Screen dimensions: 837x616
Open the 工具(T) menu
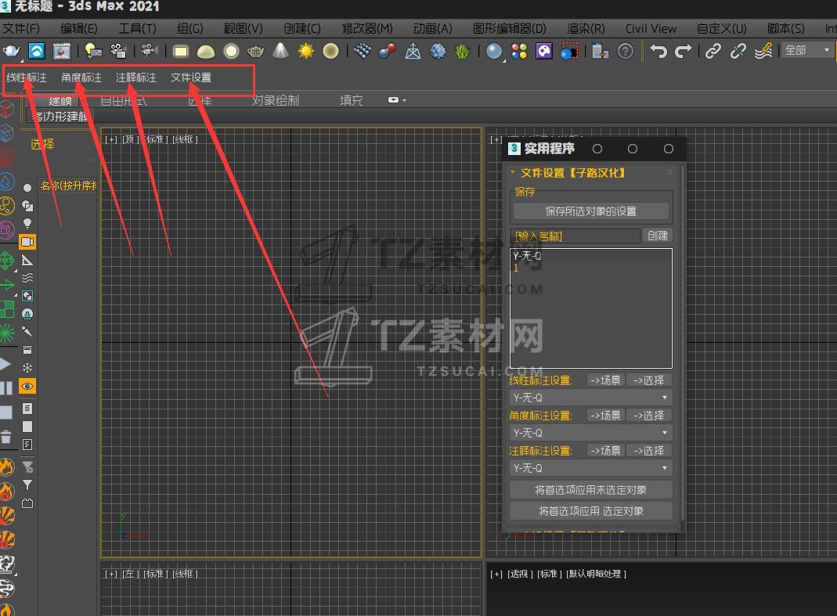(x=137, y=28)
